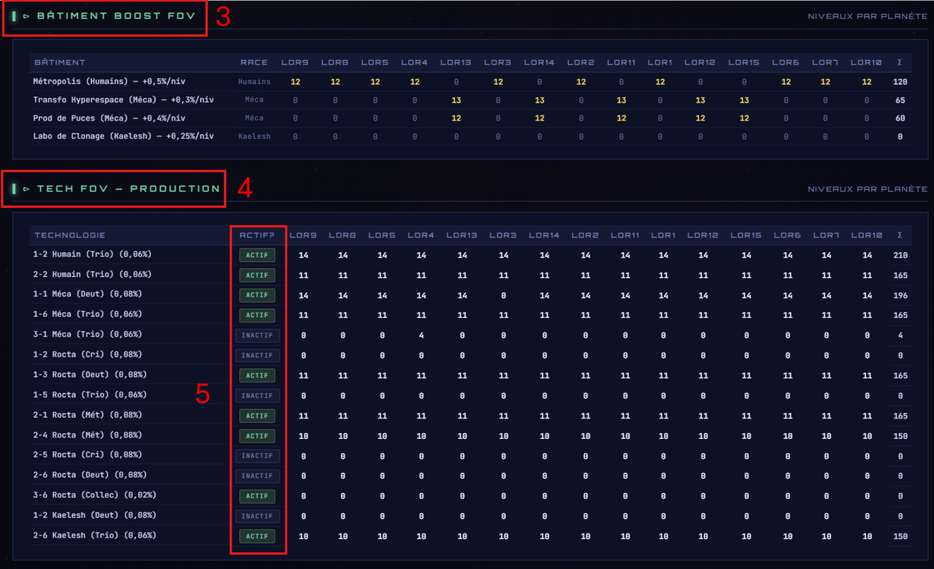Image resolution: width=934 pixels, height=569 pixels.
Task: Select the 2-6 Kaelesh (Trio) (0,06%) row label
Action: click(95, 535)
